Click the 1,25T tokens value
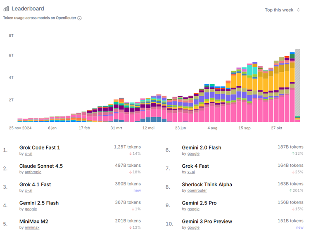The height and width of the screenshot is (237, 311). tap(127, 147)
